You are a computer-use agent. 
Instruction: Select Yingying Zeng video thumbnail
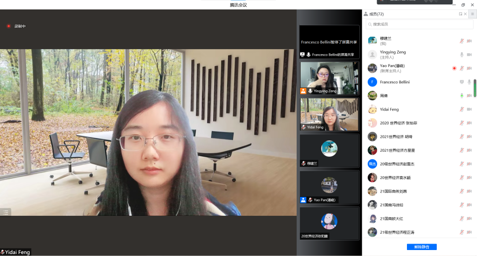click(329, 77)
